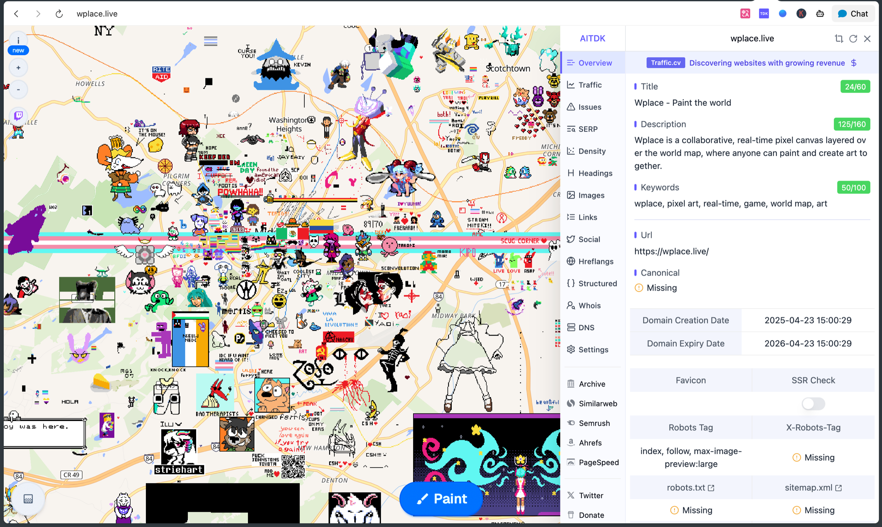882x527 pixels.
Task: Open the Chat button
Action: pyautogui.click(x=853, y=13)
